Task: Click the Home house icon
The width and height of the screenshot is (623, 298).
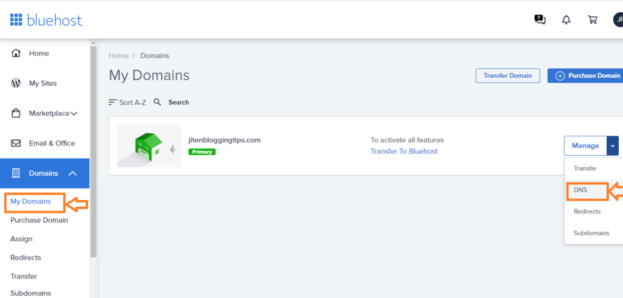Action: (16, 54)
